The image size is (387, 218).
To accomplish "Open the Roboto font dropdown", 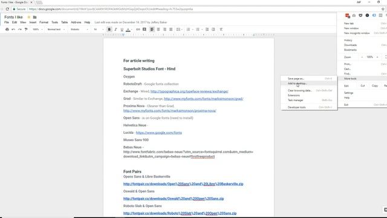I will pyautogui.click(x=79, y=30).
